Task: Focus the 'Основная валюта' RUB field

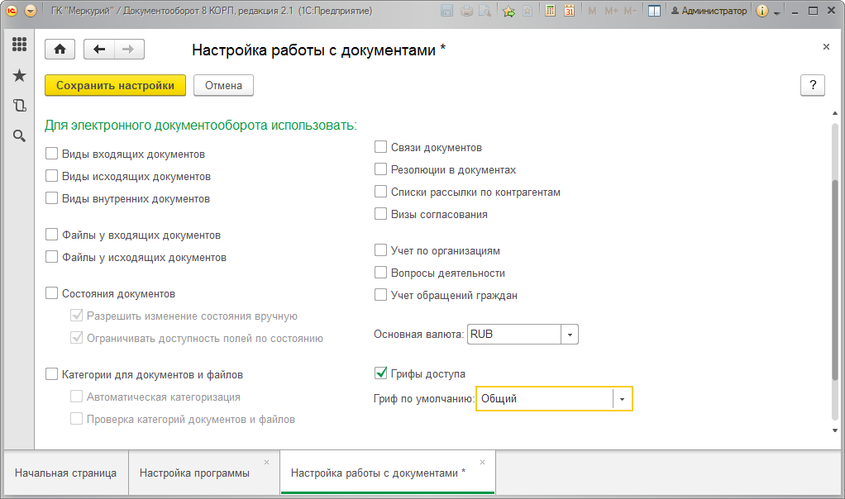Action: pos(514,335)
